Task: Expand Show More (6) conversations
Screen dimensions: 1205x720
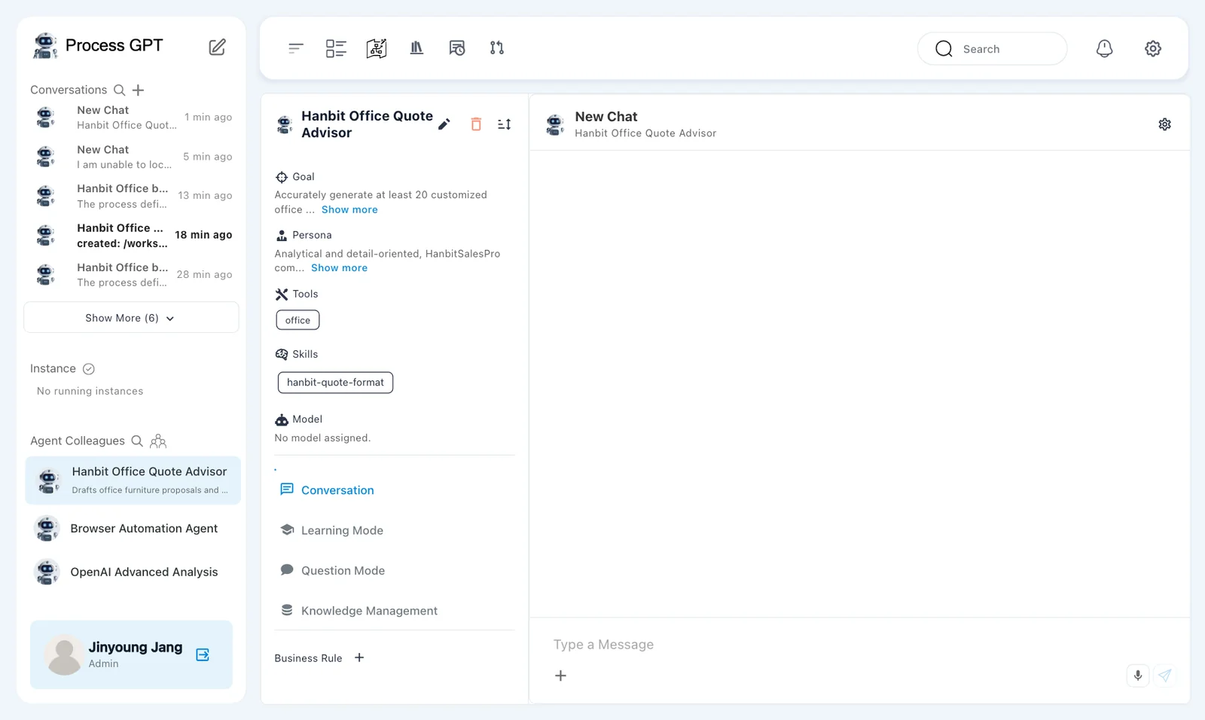Action: (131, 318)
